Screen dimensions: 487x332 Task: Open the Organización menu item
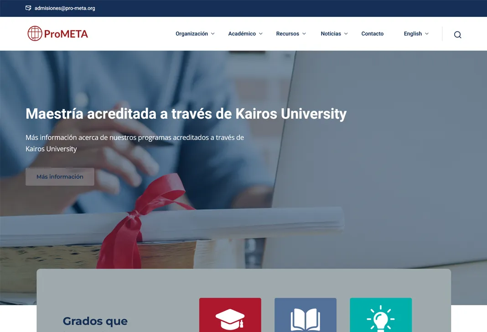(x=192, y=34)
